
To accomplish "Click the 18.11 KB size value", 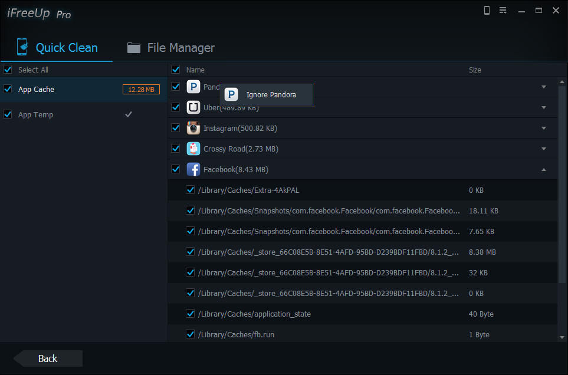I will (x=484, y=210).
